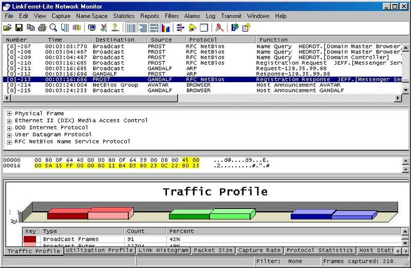The width and height of the screenshot is (411, 268).
Task: Click the Print icon
Action: pos(42,28)
